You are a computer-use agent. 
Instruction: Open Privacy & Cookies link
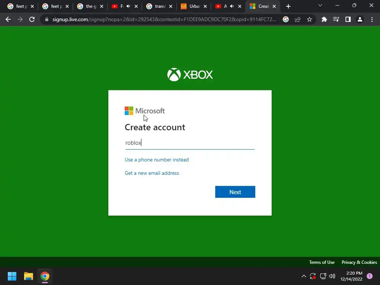point(359,262)
